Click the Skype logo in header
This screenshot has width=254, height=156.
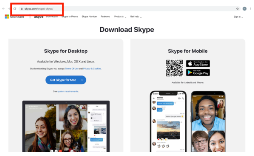click(x=39, y=17)
